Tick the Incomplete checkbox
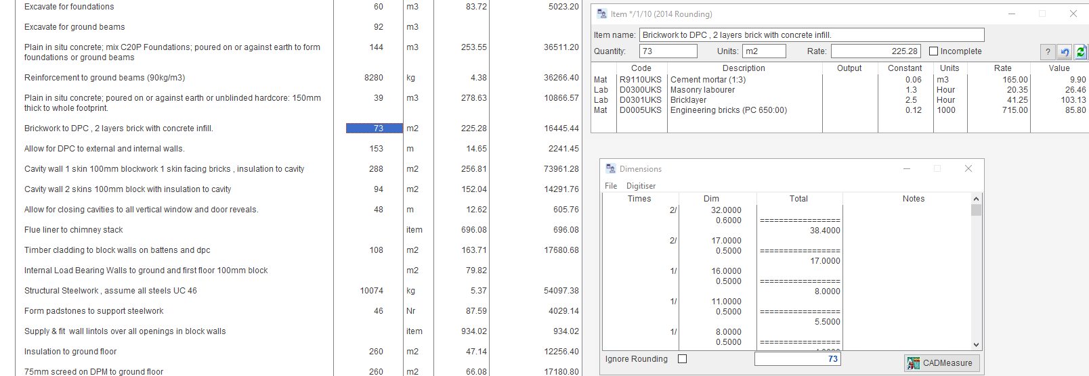This screenshot has width=1089, height=376. click(x=934, y=51)
